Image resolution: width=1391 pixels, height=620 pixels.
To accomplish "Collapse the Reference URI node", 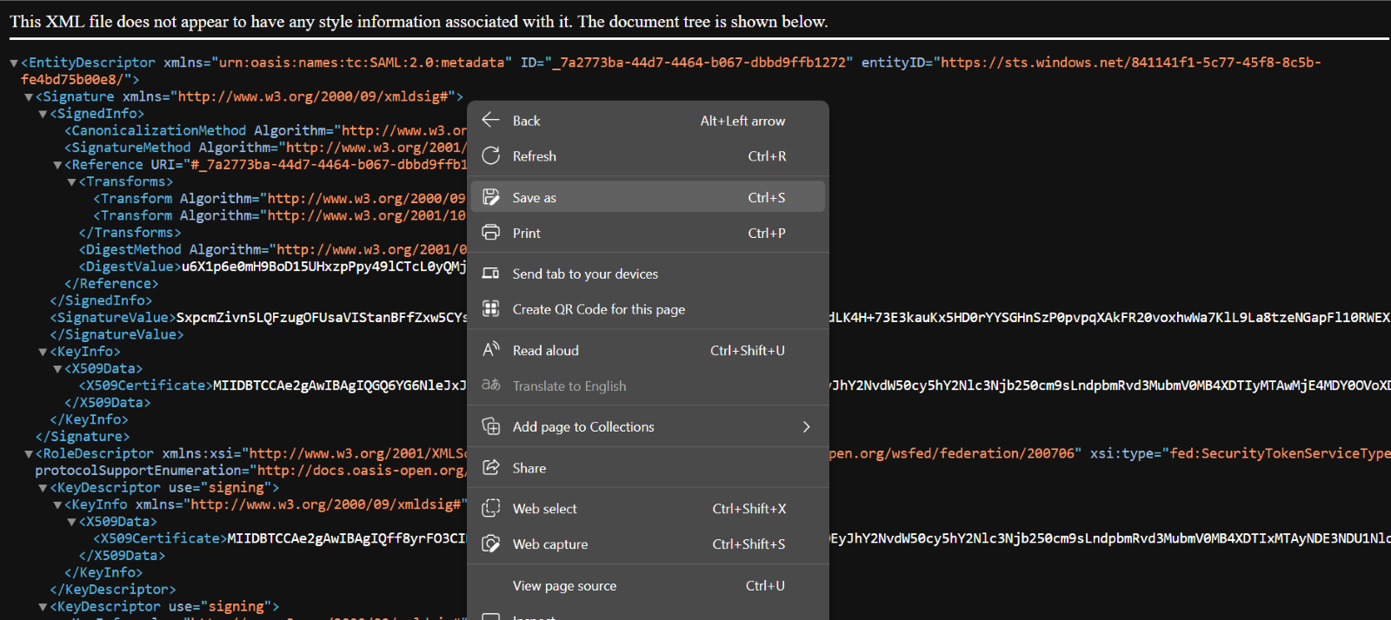I will [57, 165].
